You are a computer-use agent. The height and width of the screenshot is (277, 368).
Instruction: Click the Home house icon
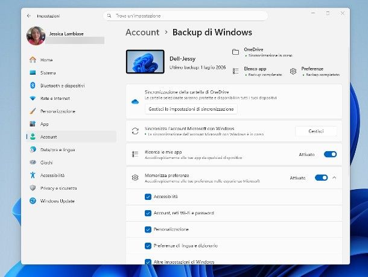[33, 60]
